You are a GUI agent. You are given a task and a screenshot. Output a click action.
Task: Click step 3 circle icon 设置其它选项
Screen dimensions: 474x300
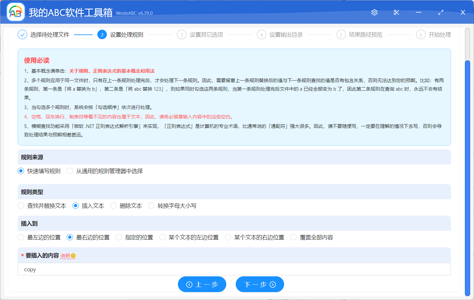pyautogui.click(x=182, y=34)
